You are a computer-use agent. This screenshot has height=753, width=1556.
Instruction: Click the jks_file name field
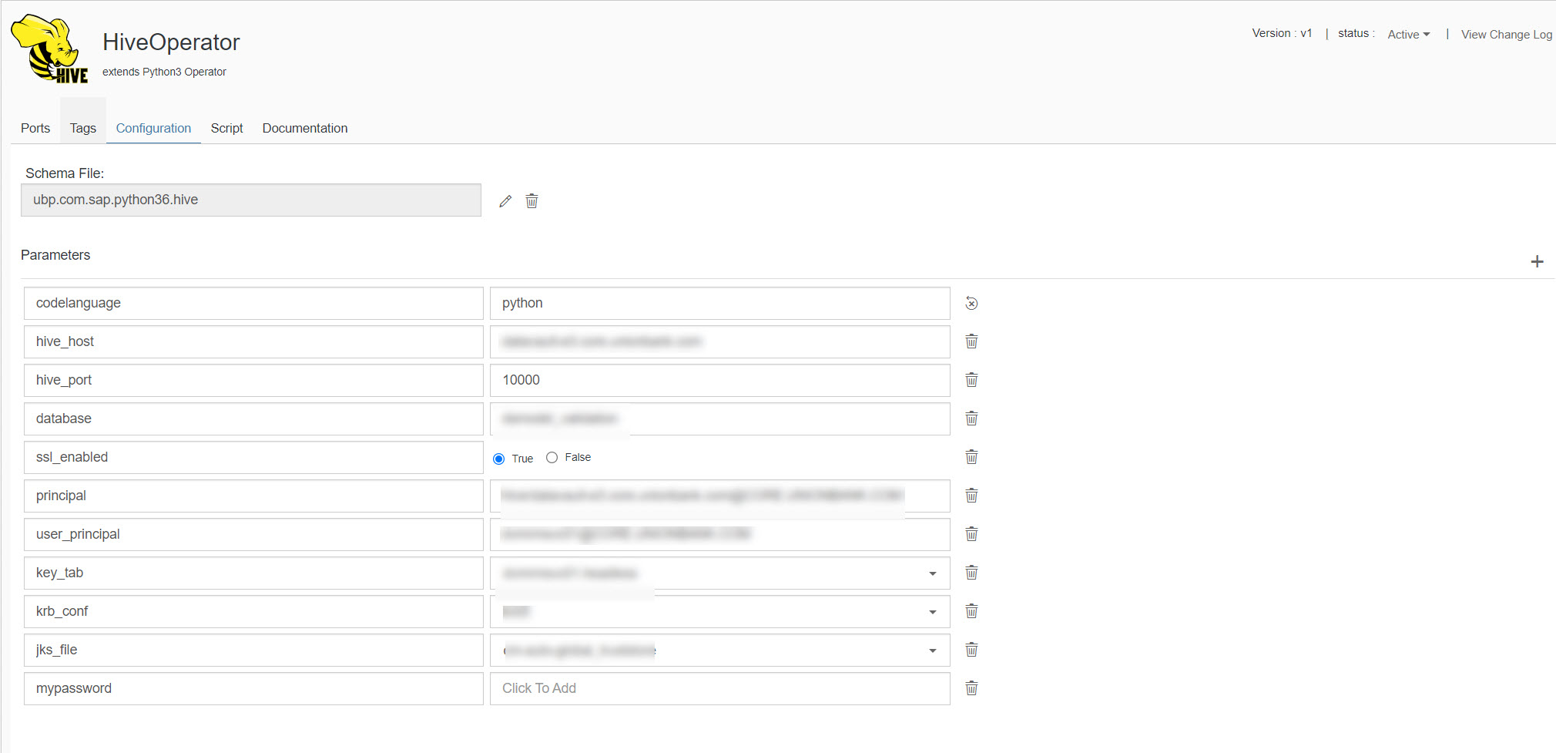pos(253,650)
